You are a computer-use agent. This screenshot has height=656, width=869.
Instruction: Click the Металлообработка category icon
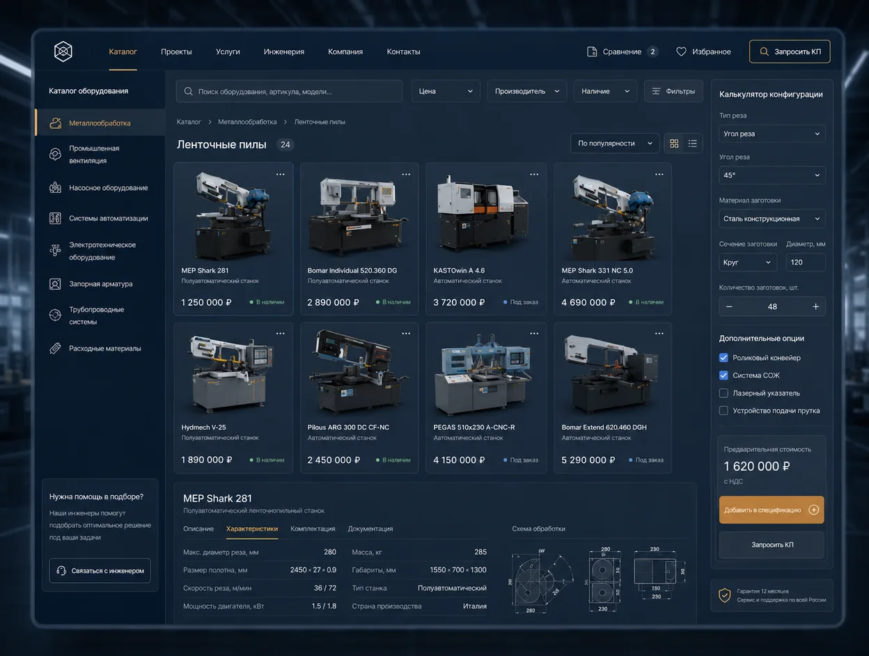click(x=55, y=123)
